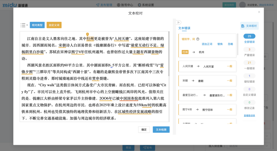Select the 人间天塘 → 人间天堂 error card
The image size is (277, 151).
point(208,67)
